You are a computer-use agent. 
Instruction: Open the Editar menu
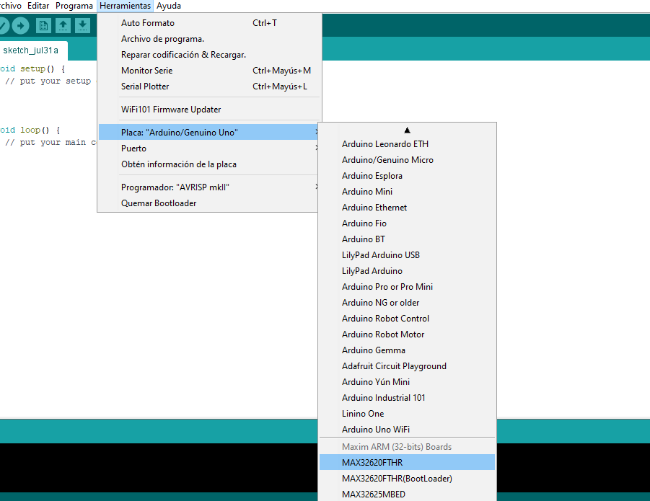[37, 6]
